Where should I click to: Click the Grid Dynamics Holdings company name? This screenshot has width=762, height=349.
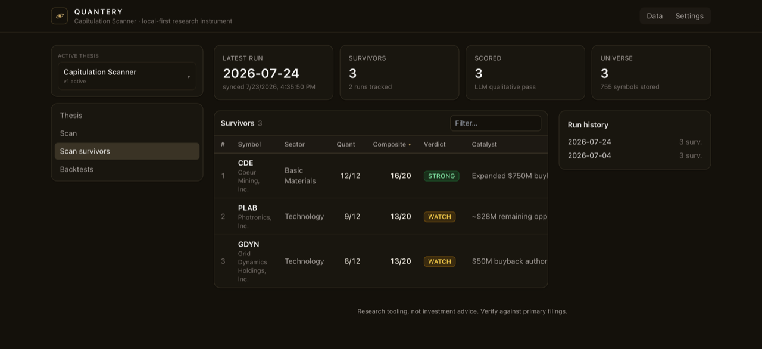tap(252, 266)
